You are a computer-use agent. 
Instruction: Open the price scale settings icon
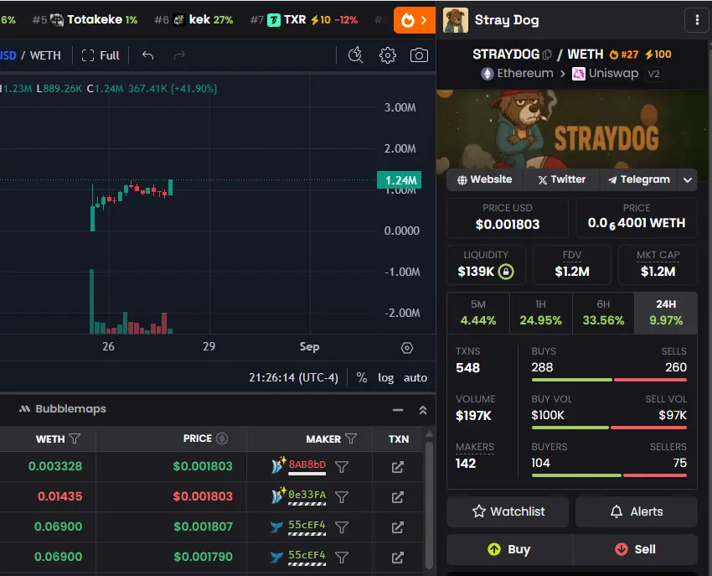click(x=407, y=348)
